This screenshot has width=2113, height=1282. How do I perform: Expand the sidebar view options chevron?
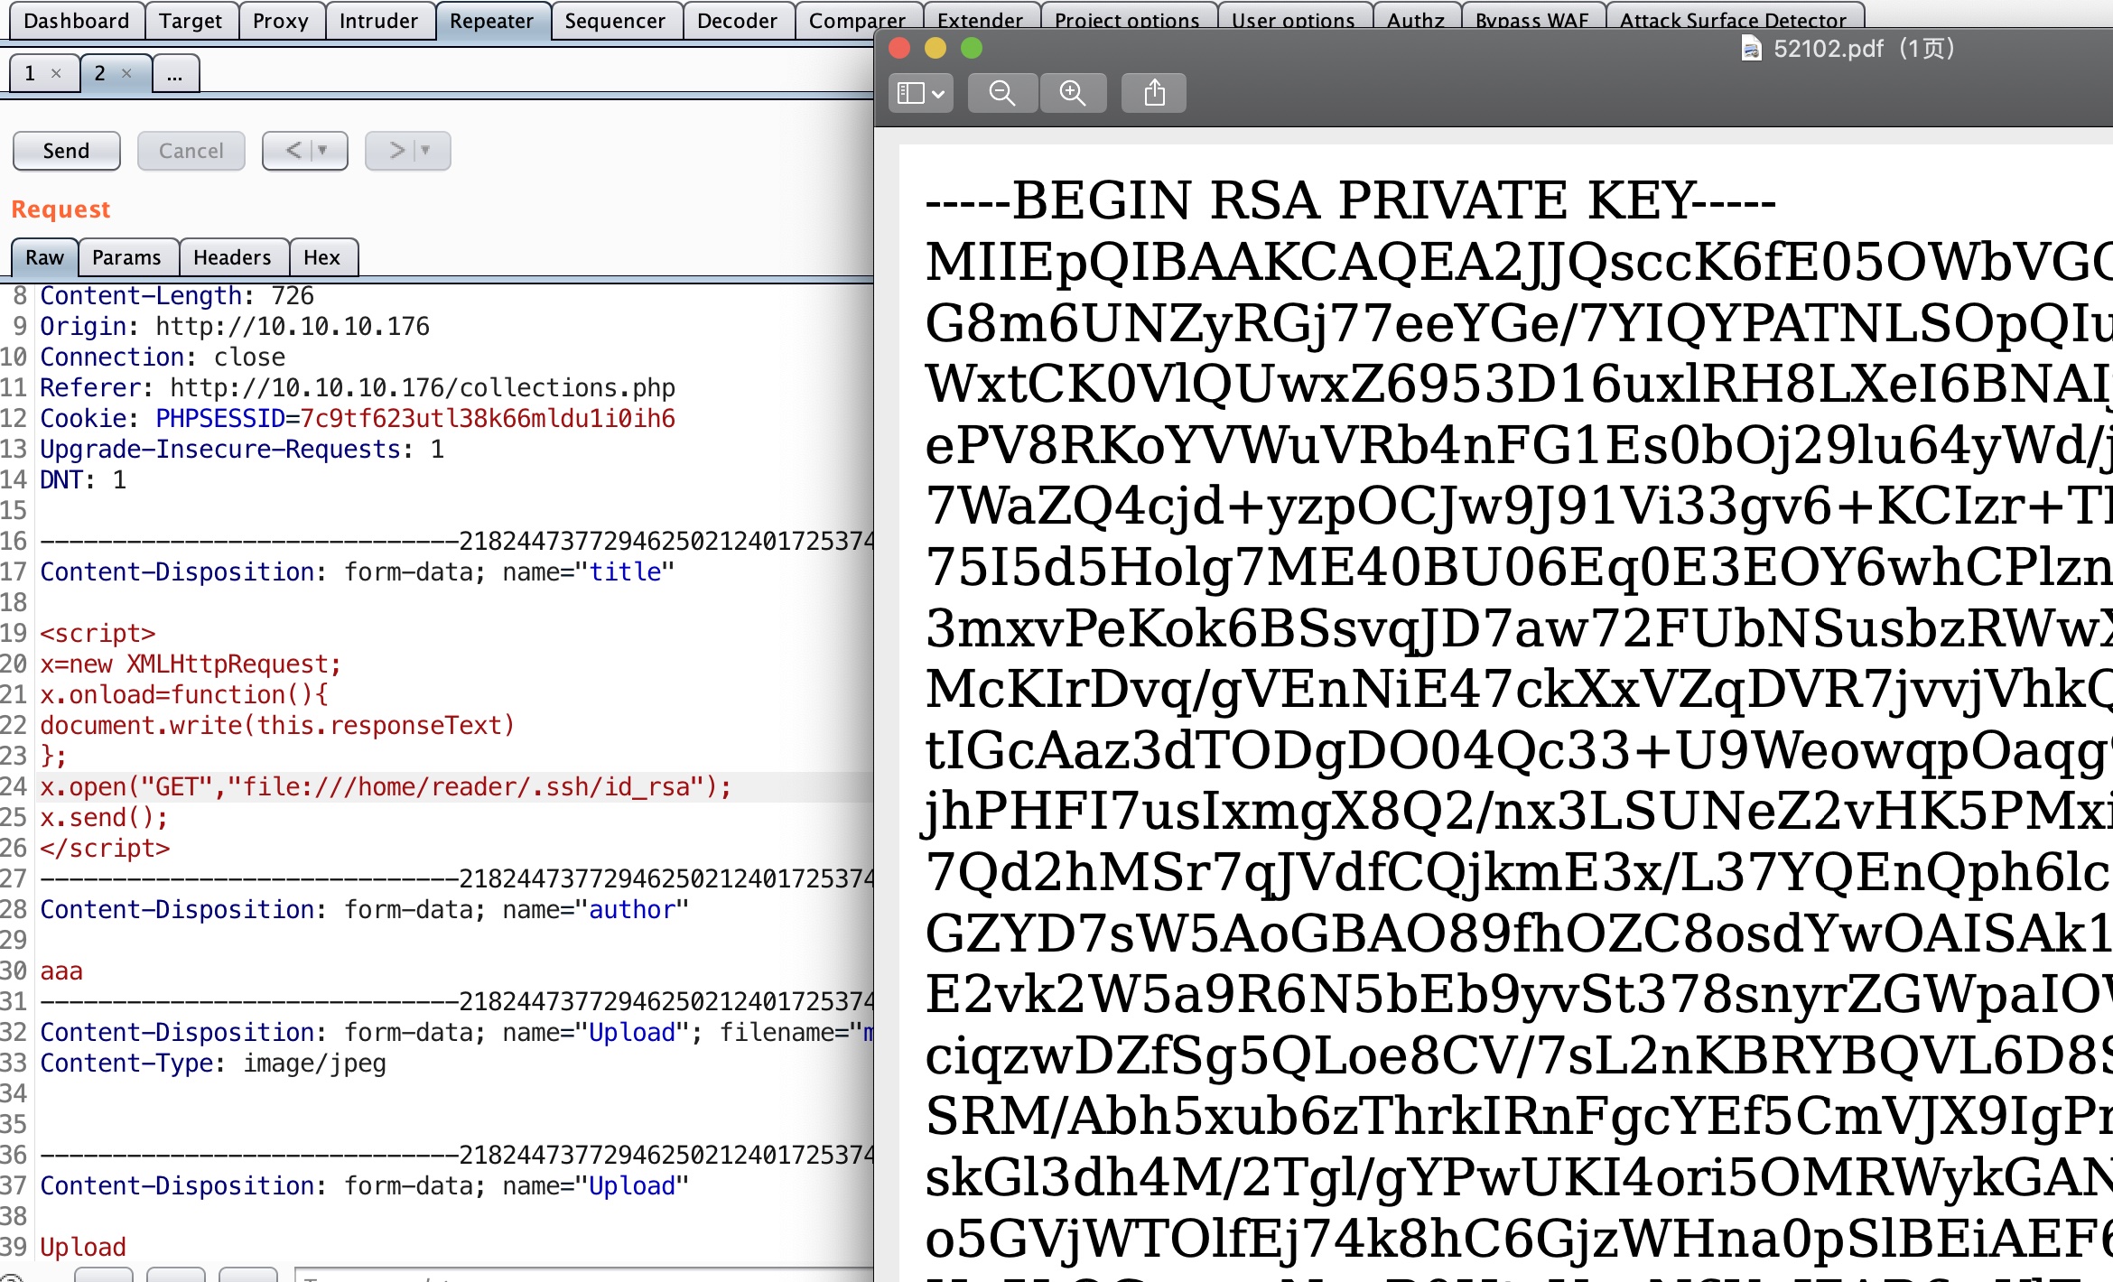click(938, 93)
